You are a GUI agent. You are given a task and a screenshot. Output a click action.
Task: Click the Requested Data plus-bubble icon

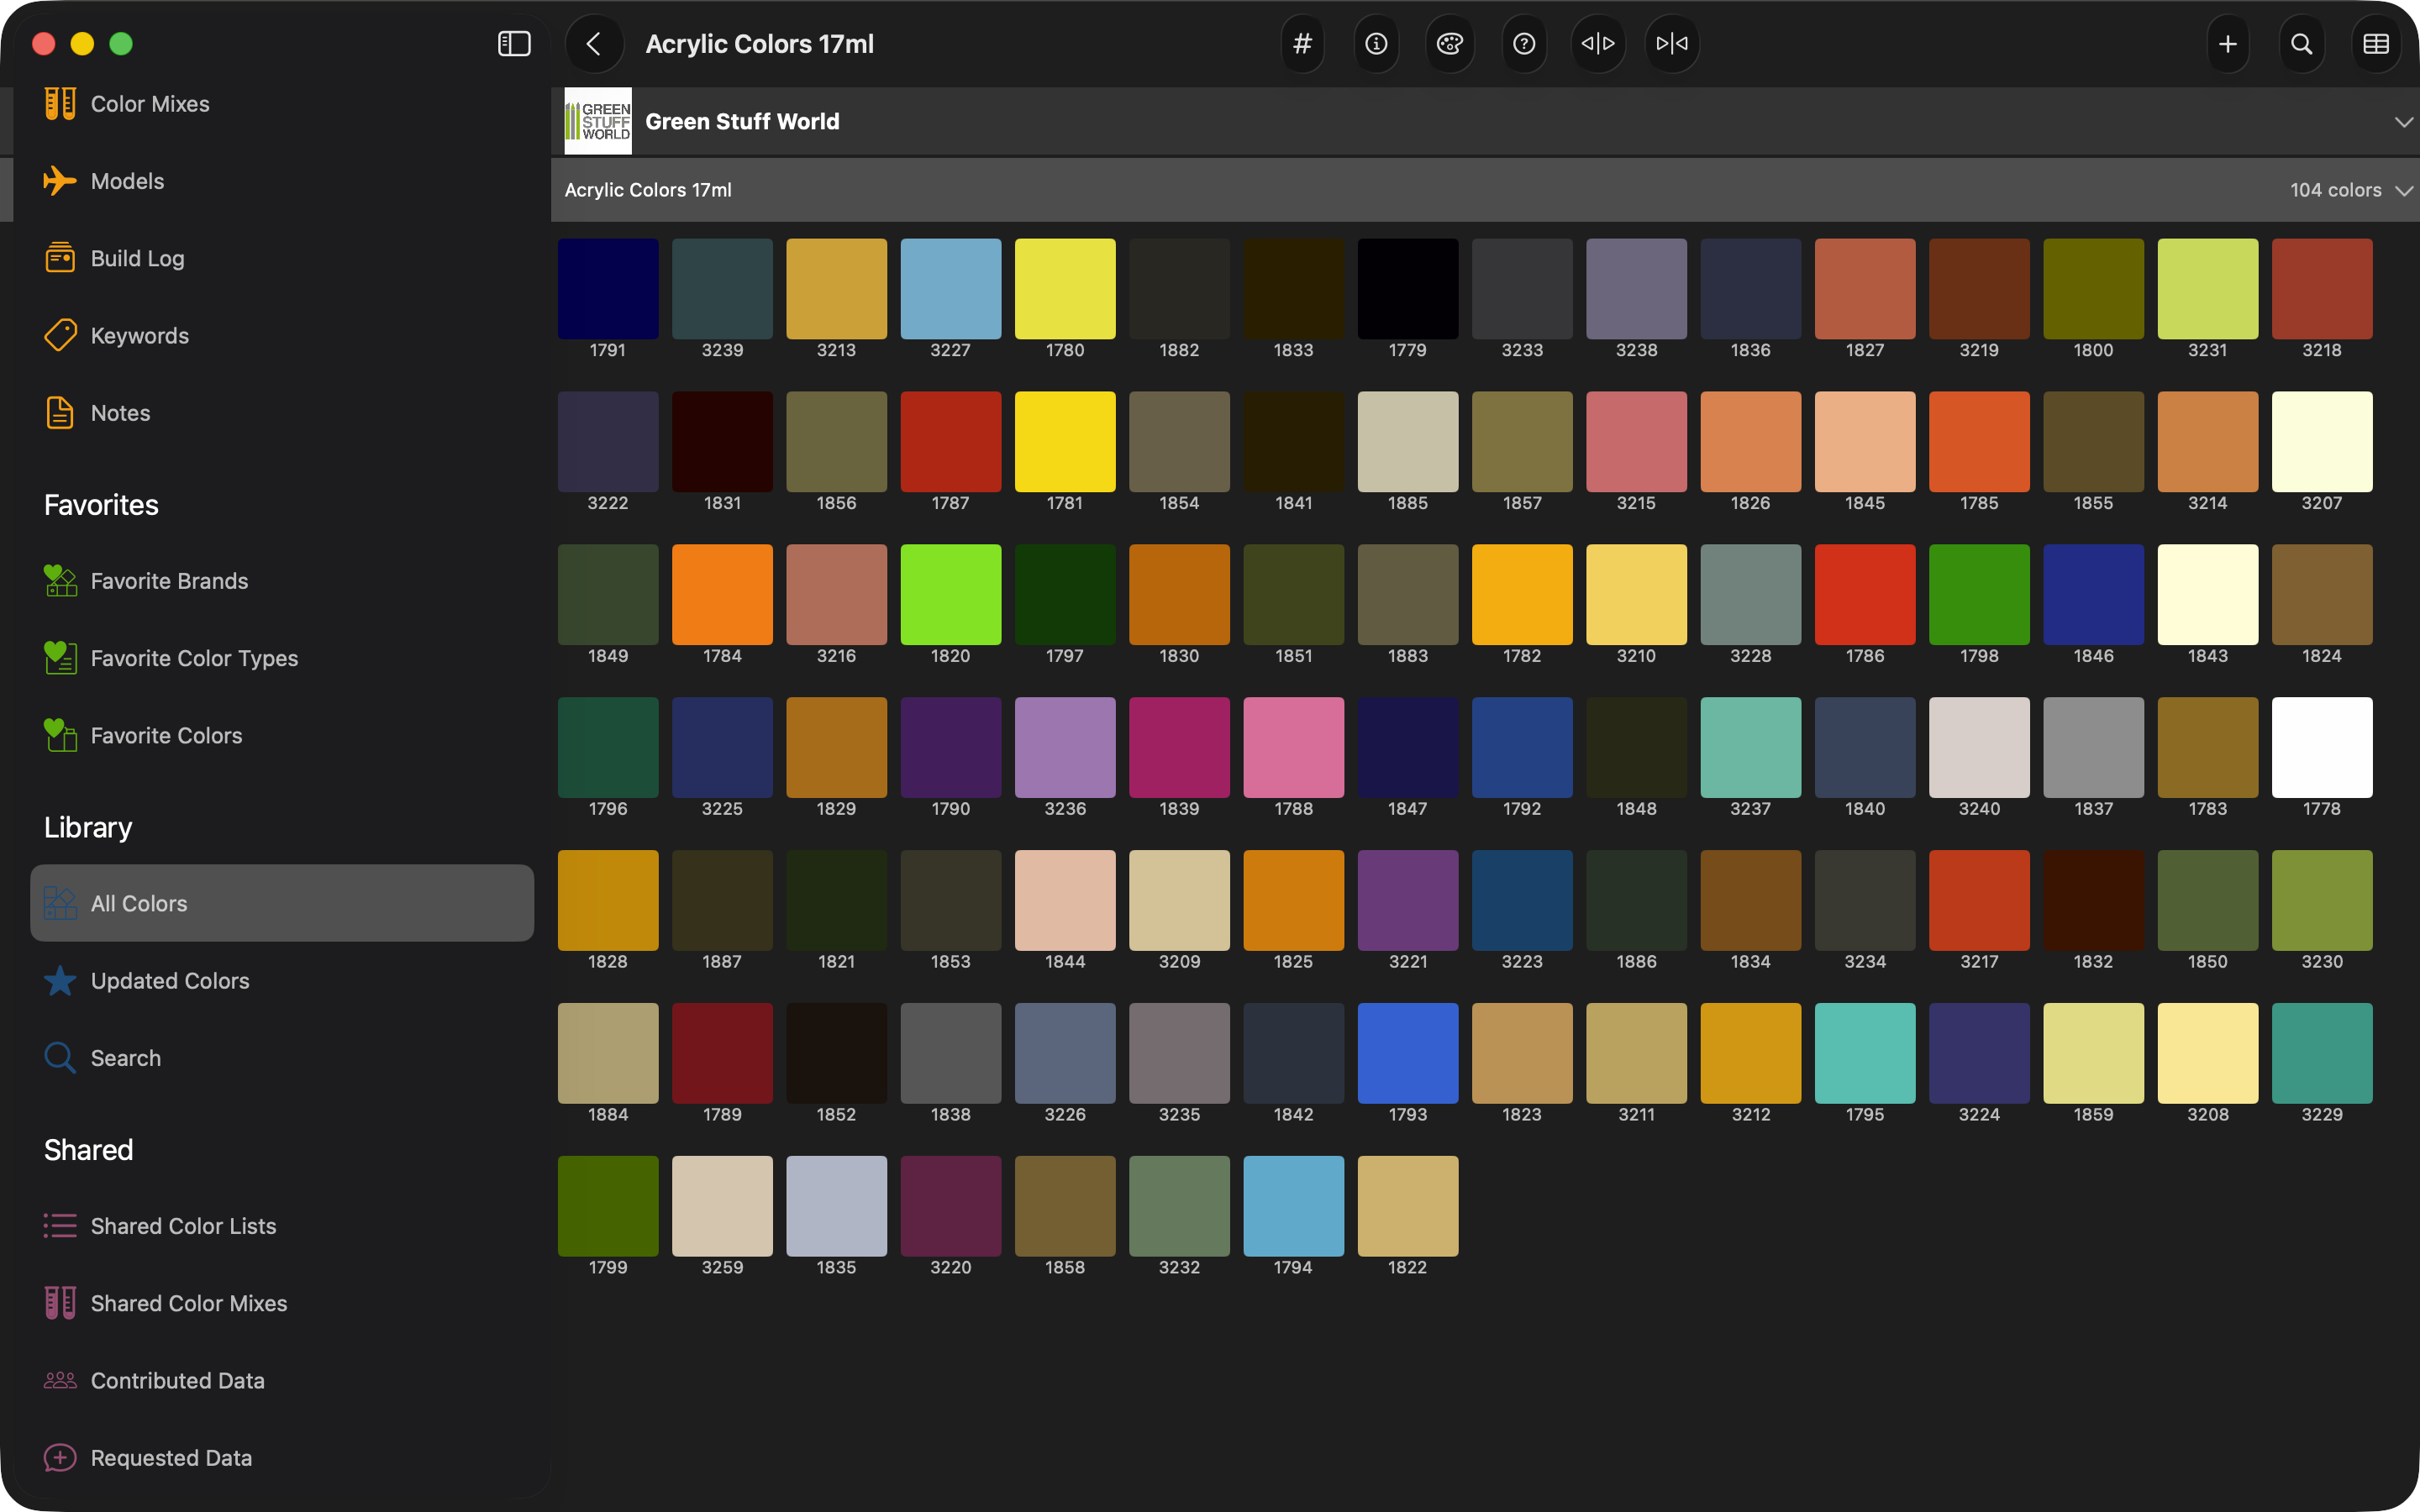tap(60, 1458)
